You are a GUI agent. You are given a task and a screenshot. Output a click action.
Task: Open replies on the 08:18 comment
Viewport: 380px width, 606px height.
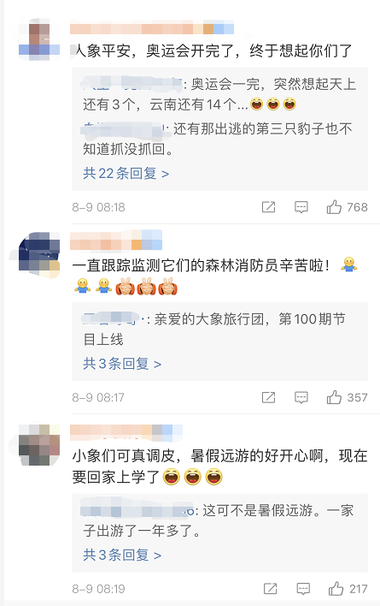[x=301, y=207]
